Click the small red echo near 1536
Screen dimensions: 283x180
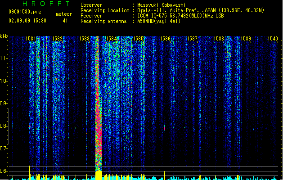(164, 128)
